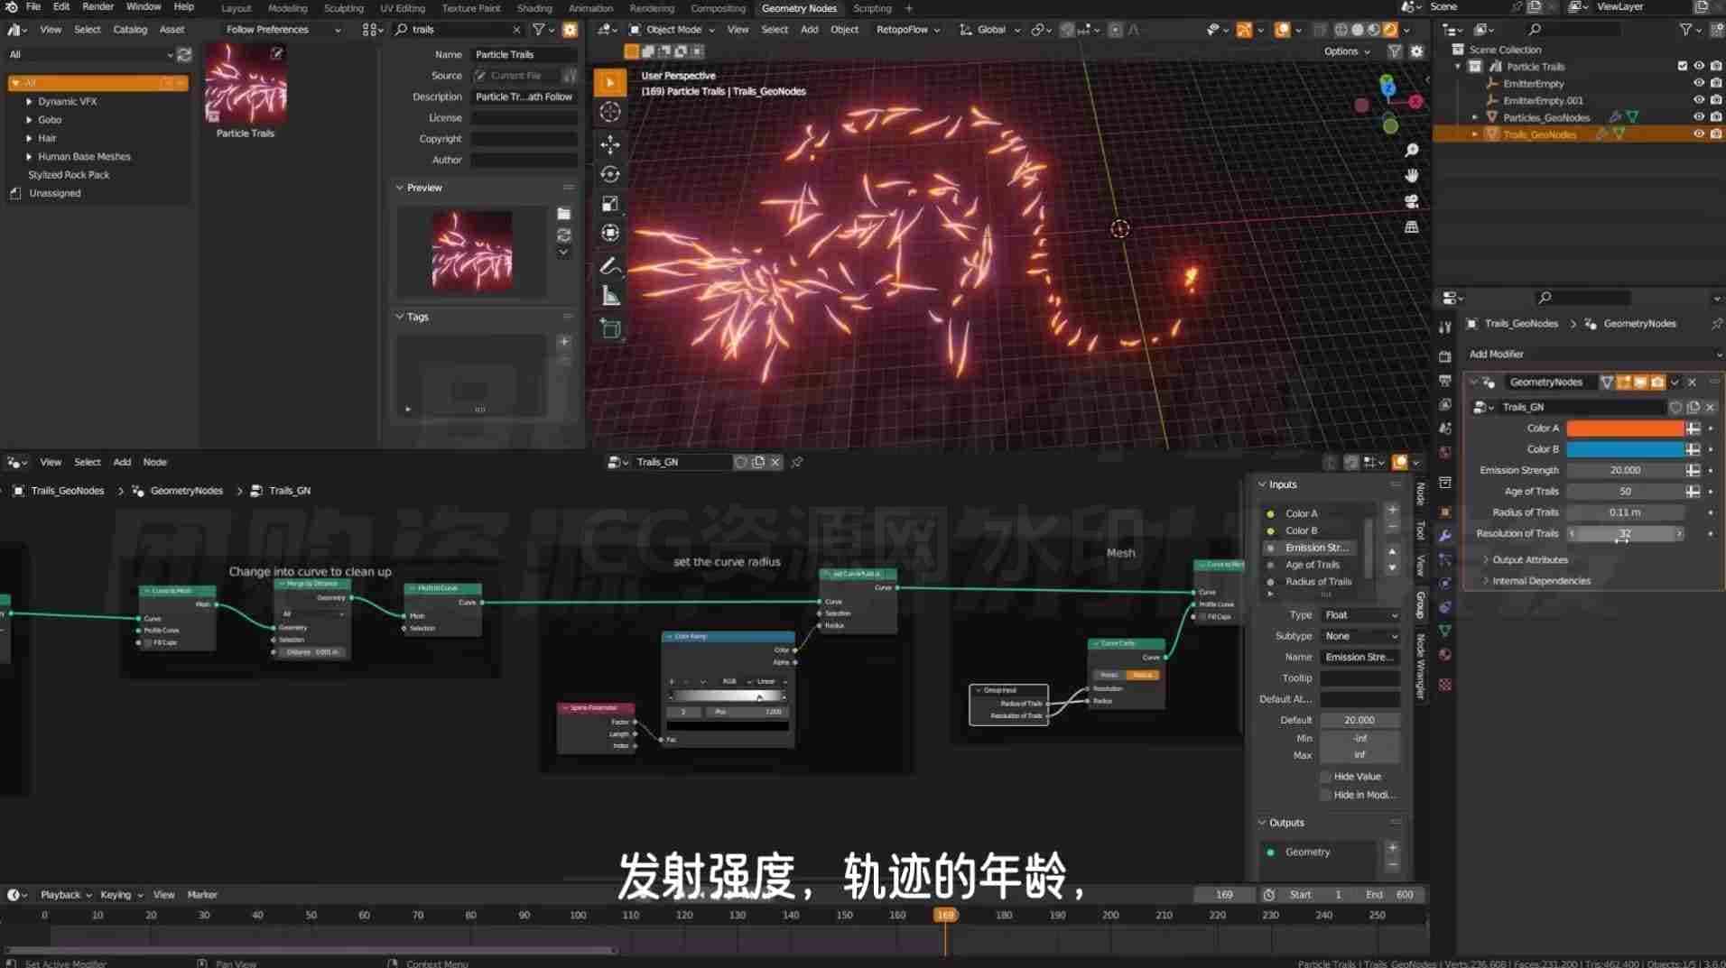Pin the Trails_GN node tree

click(797, 462)
